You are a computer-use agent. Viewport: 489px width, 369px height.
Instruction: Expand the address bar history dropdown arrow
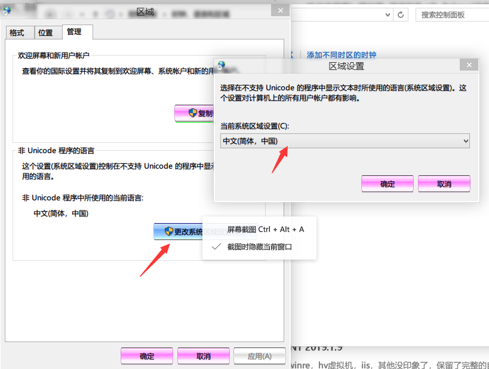pyautogui.click(x=386, y=14)
